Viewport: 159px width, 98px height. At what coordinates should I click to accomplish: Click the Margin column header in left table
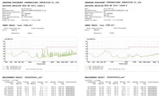tap(40, 82)
